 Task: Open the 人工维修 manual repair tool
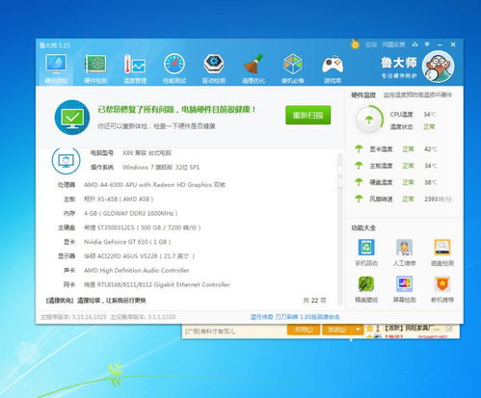click(404, 252)
